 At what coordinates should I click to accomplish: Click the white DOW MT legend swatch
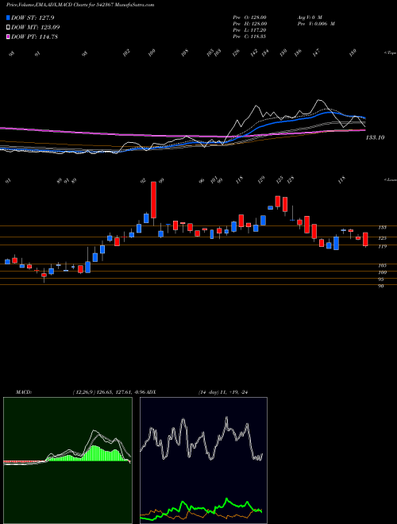9,27
